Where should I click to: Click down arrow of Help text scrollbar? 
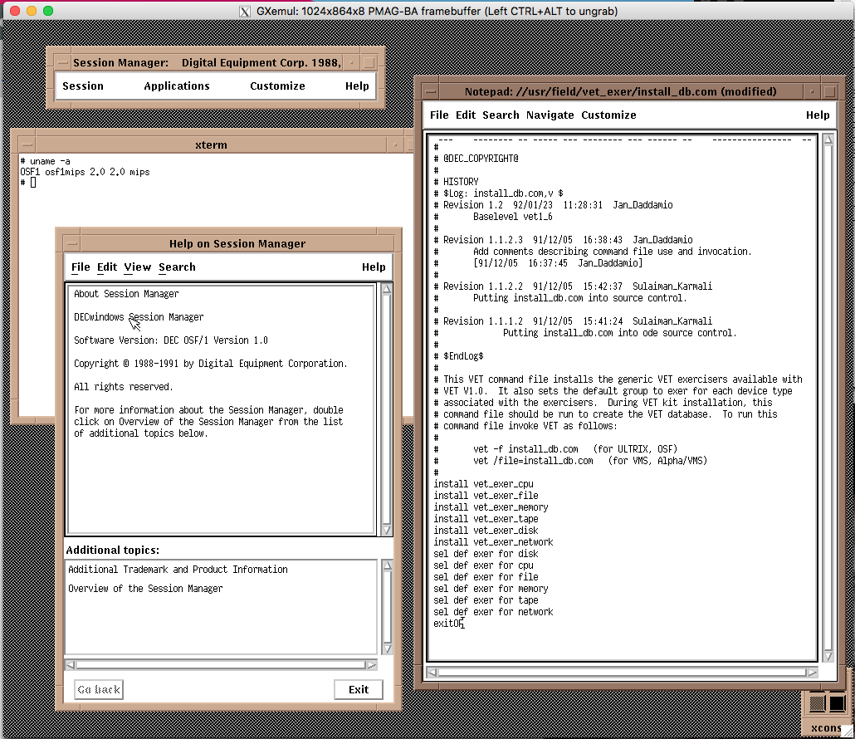(387, 530)
